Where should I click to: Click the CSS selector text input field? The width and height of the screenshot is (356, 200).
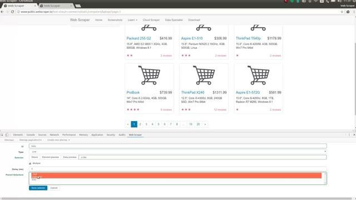click(x=202, y=157)
